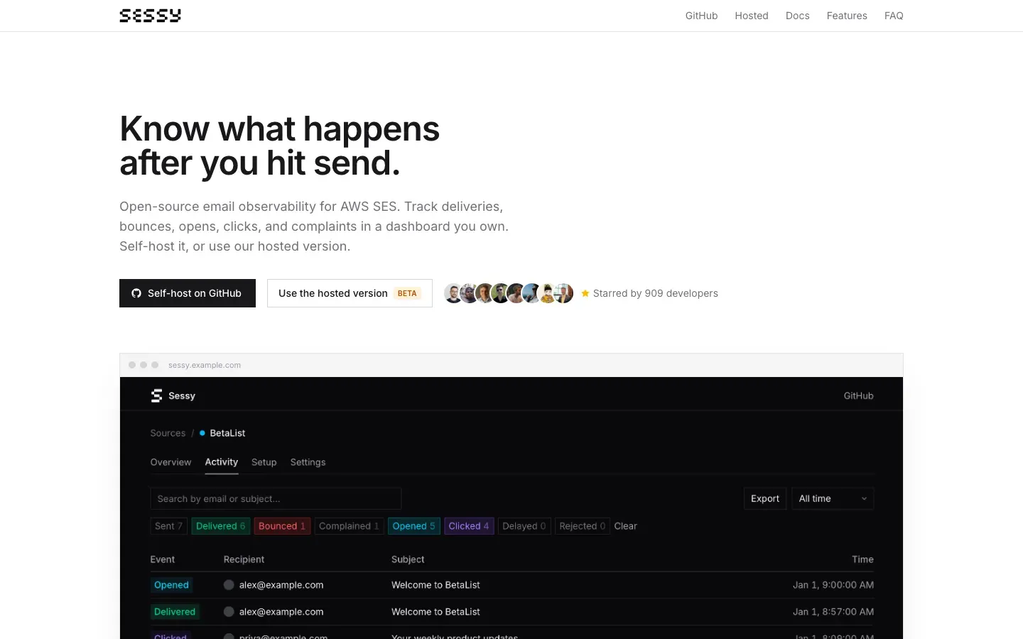Click the first developer avatar in the stack
This screenshot has width=1023, height=639.
click(x=453, y=293)
